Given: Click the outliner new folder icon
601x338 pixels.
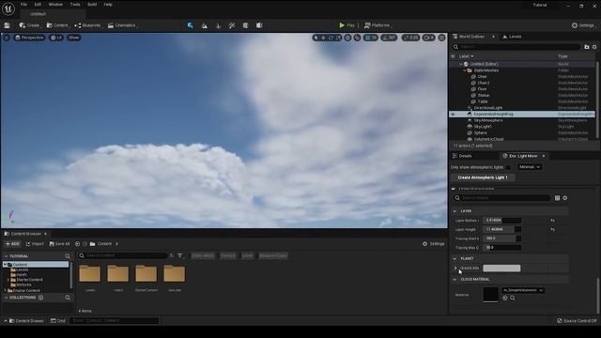Looking at the screenshot, I should [x=587, y=47].
